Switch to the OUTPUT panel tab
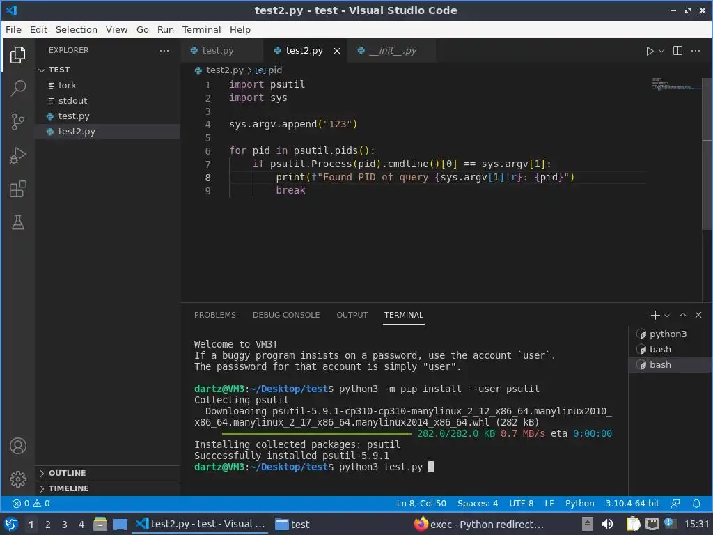 click(x=352, y=315)
